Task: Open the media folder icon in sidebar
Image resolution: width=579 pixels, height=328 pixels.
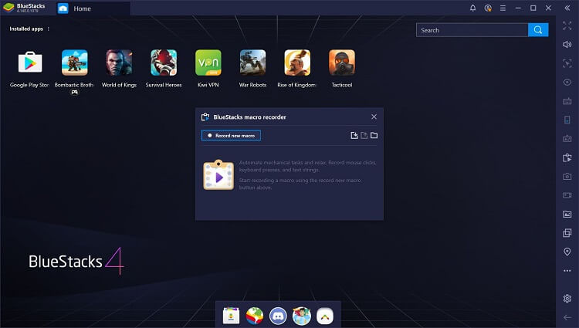Action: [567, 214]
